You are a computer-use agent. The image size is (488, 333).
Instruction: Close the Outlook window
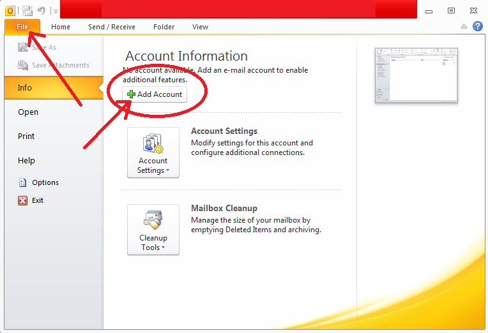coord(473,11)
